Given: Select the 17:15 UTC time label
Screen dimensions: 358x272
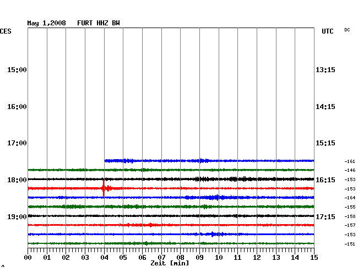Looking at the screenshot, I should click(326, 216).
